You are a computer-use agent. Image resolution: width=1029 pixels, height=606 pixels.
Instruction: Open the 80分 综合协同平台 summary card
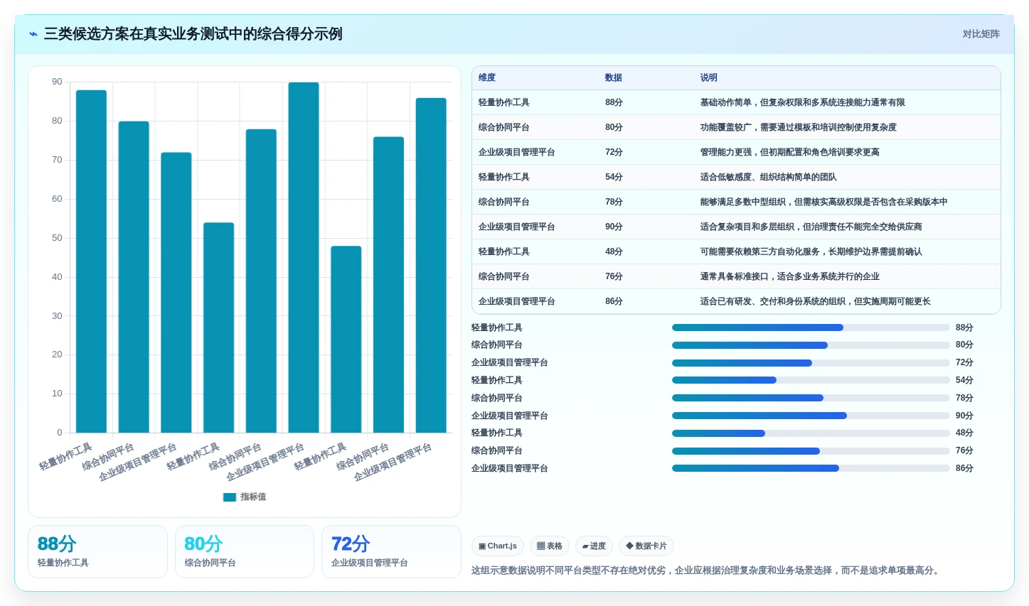[245, 552]
